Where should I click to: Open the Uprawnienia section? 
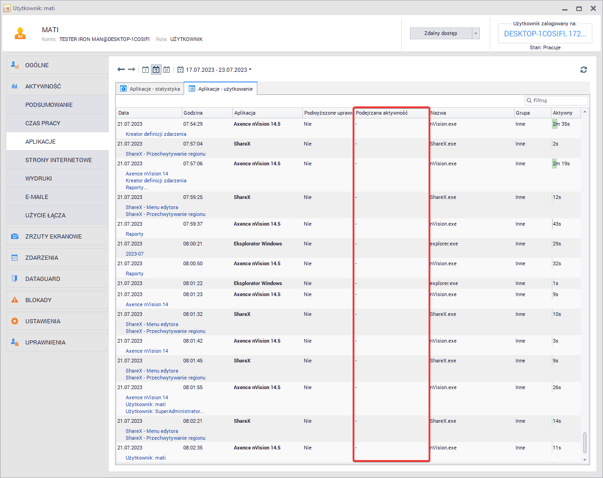45,342
